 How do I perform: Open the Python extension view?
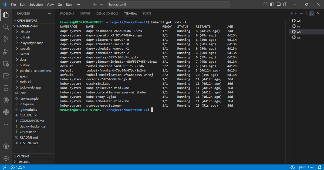(6, 112)
